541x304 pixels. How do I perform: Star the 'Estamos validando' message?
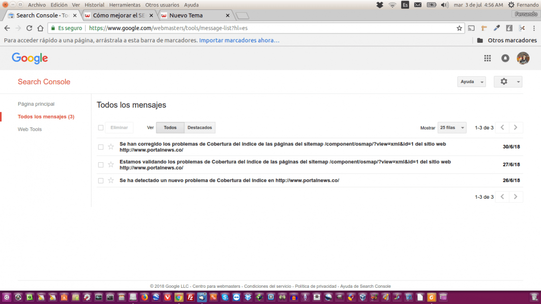[x=111, y=165]
